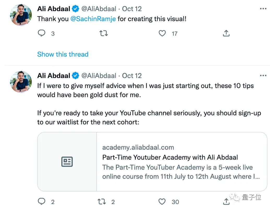Open the more options menu on the second tweet
270x209 pixels.
(x=263, y=76)
